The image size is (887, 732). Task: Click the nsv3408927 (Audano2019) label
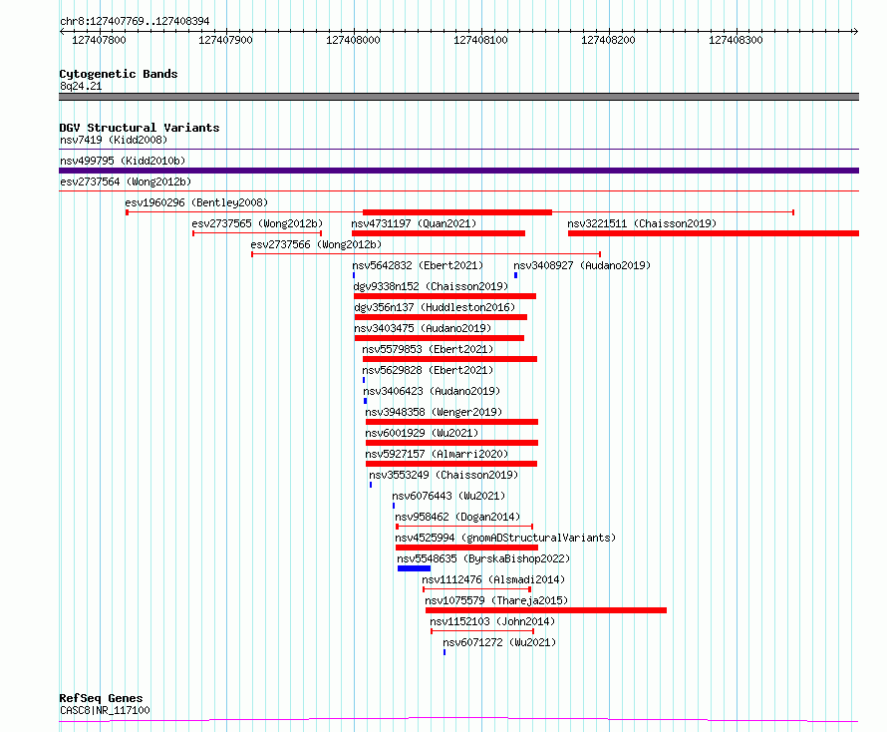pyautogui.click(x=582, y=265)
